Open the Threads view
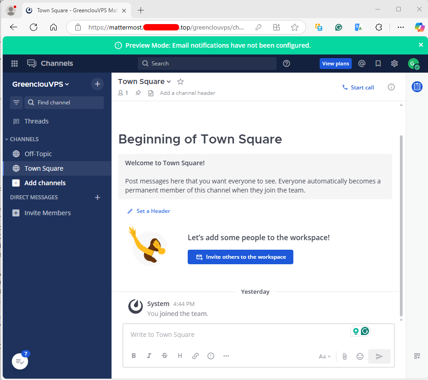This screenshot has height=380, width=428. 57,121
